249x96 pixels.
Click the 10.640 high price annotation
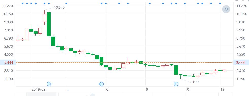59,7
